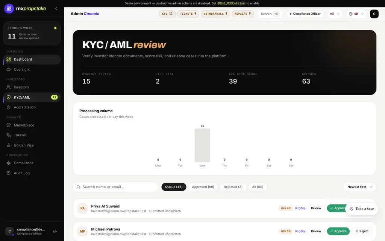This screenshot has height=241, width=385.
Task: Click the Wednesday bar in the chart
Action: point(202,145)
